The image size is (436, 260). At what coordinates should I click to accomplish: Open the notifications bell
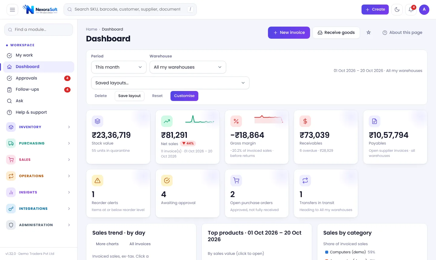[411, 10]
